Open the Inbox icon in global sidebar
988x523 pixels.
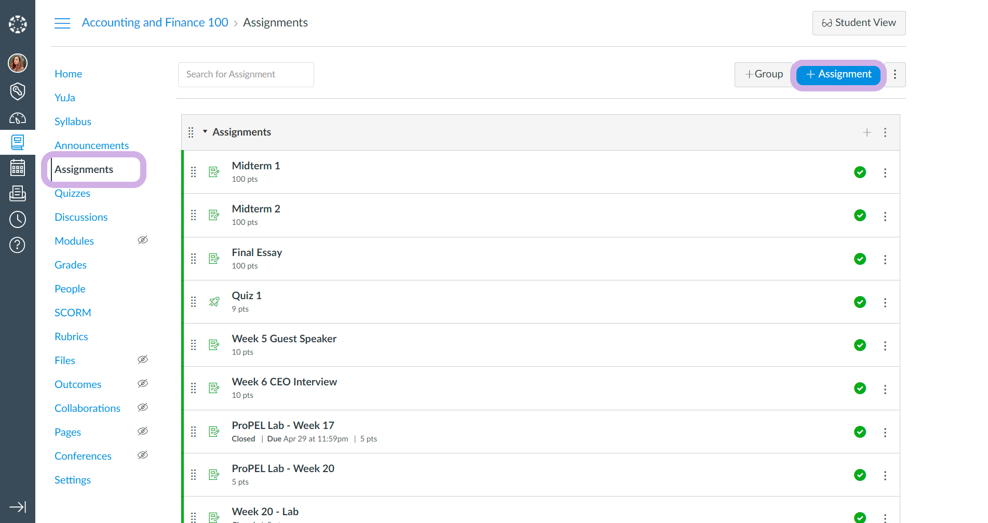click(17, 194)
